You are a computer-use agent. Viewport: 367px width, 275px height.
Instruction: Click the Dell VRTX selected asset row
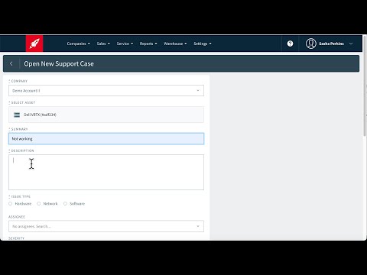coord(106,115)
